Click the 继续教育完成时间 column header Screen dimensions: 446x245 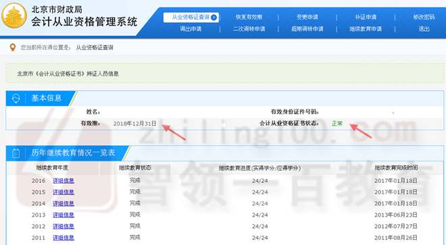click(396, 167)
